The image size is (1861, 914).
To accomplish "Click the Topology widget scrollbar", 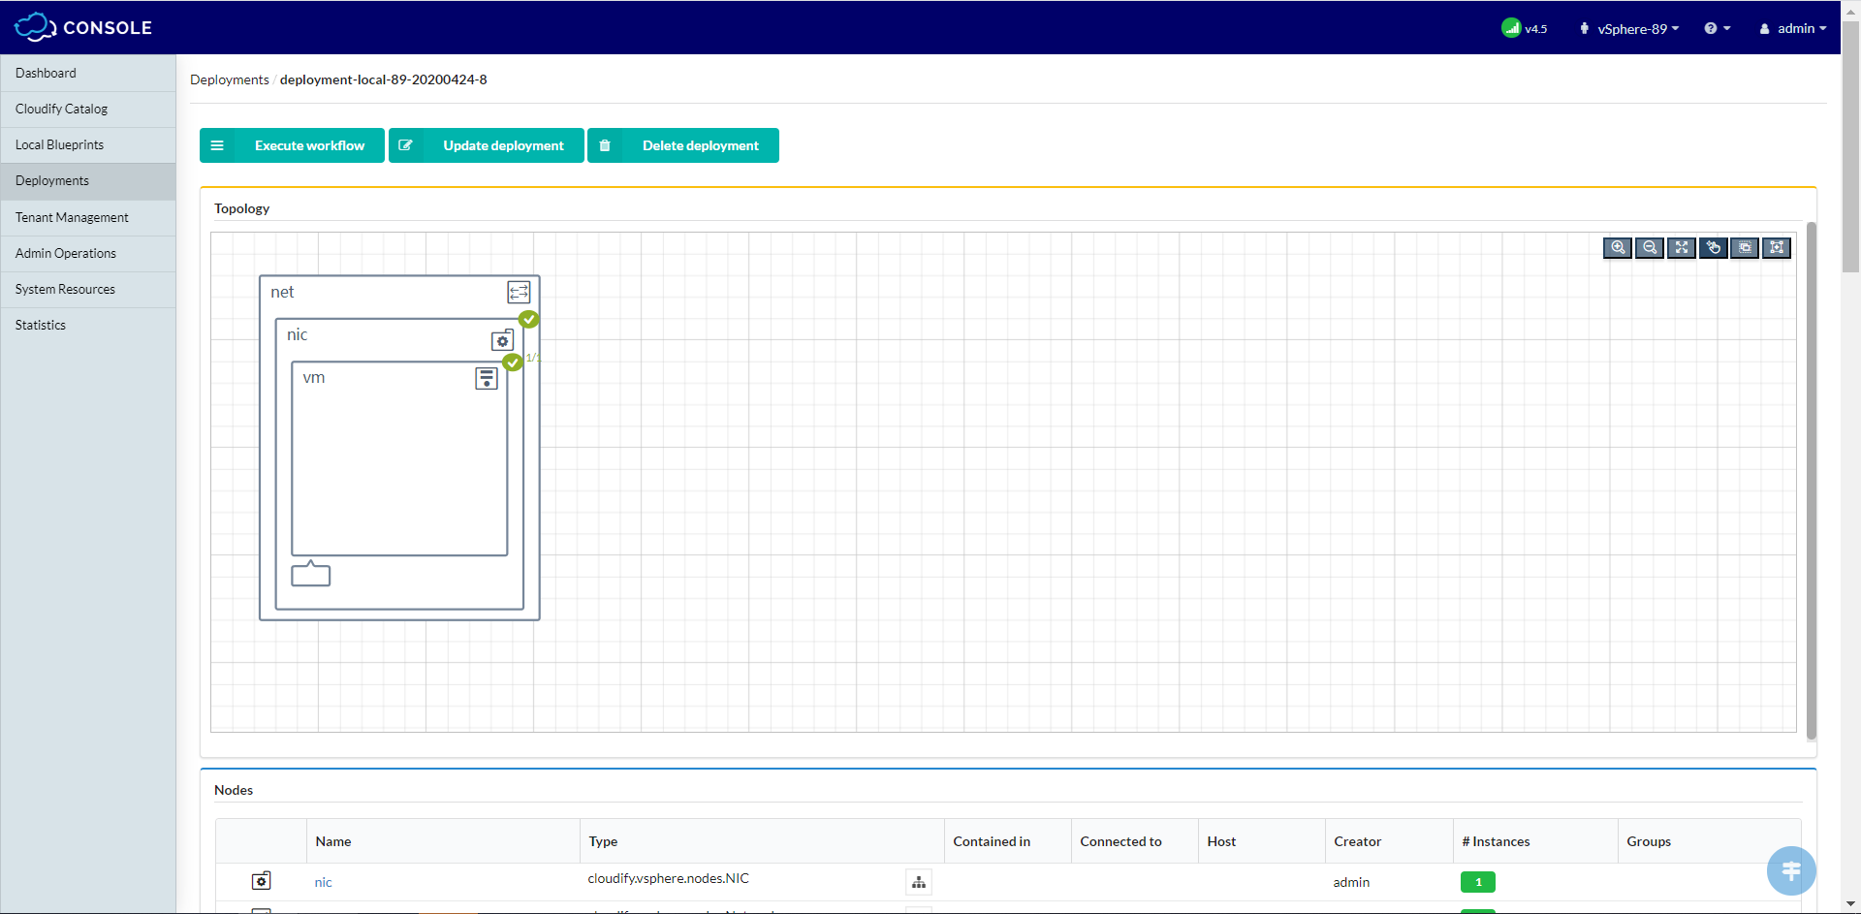I will coord(1811,481).
